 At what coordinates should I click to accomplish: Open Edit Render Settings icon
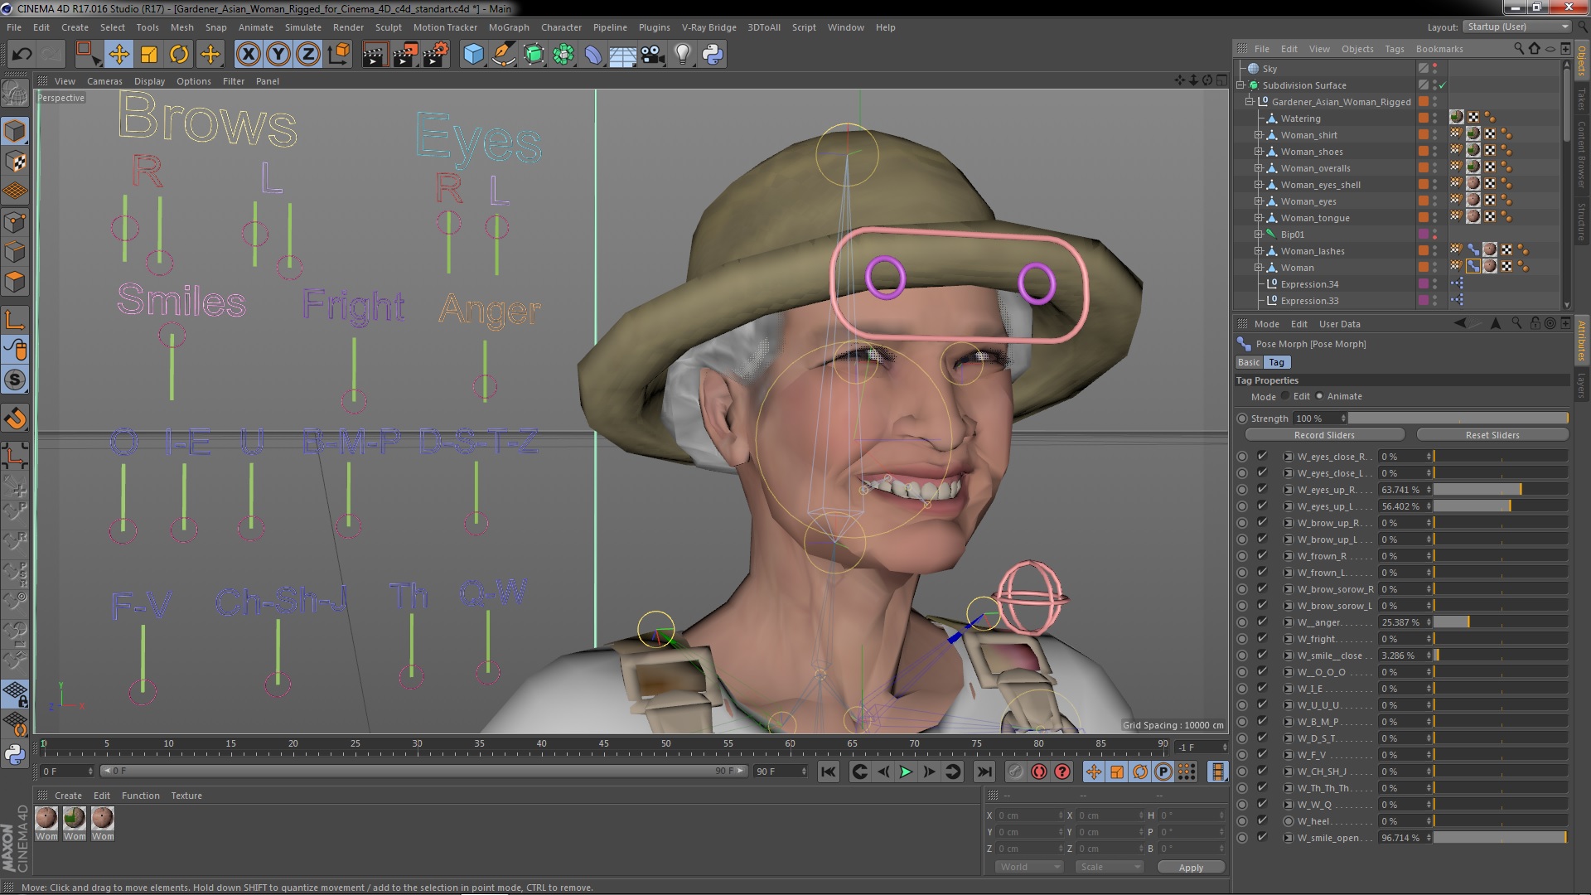[436, 55]
